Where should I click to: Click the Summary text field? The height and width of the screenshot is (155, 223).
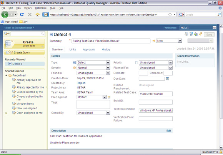point(111,41)
